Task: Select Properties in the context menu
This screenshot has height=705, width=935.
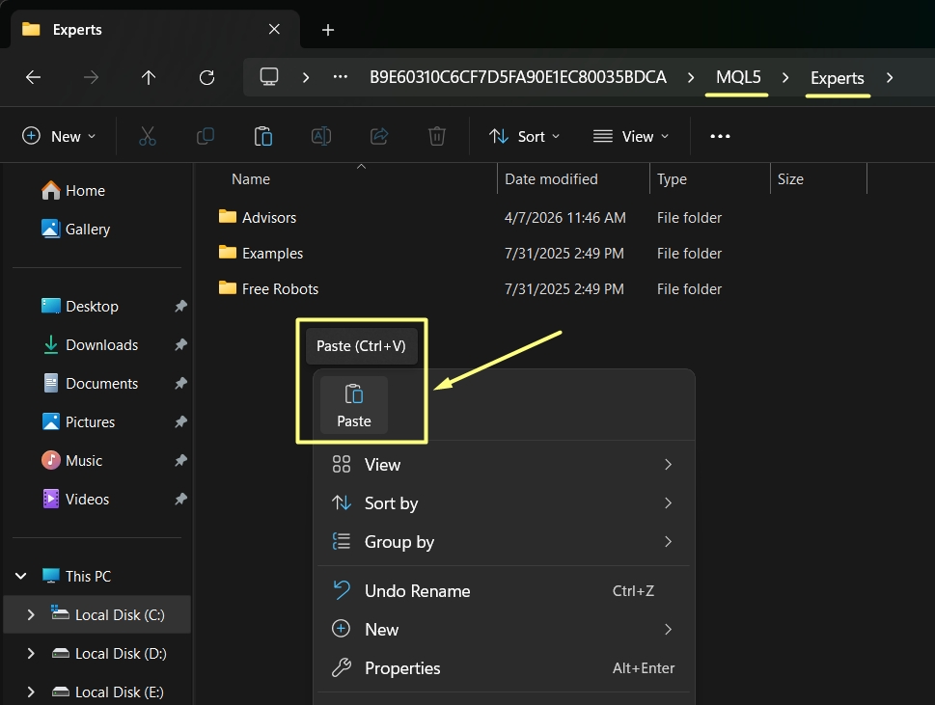Action: tap(401, 668)
